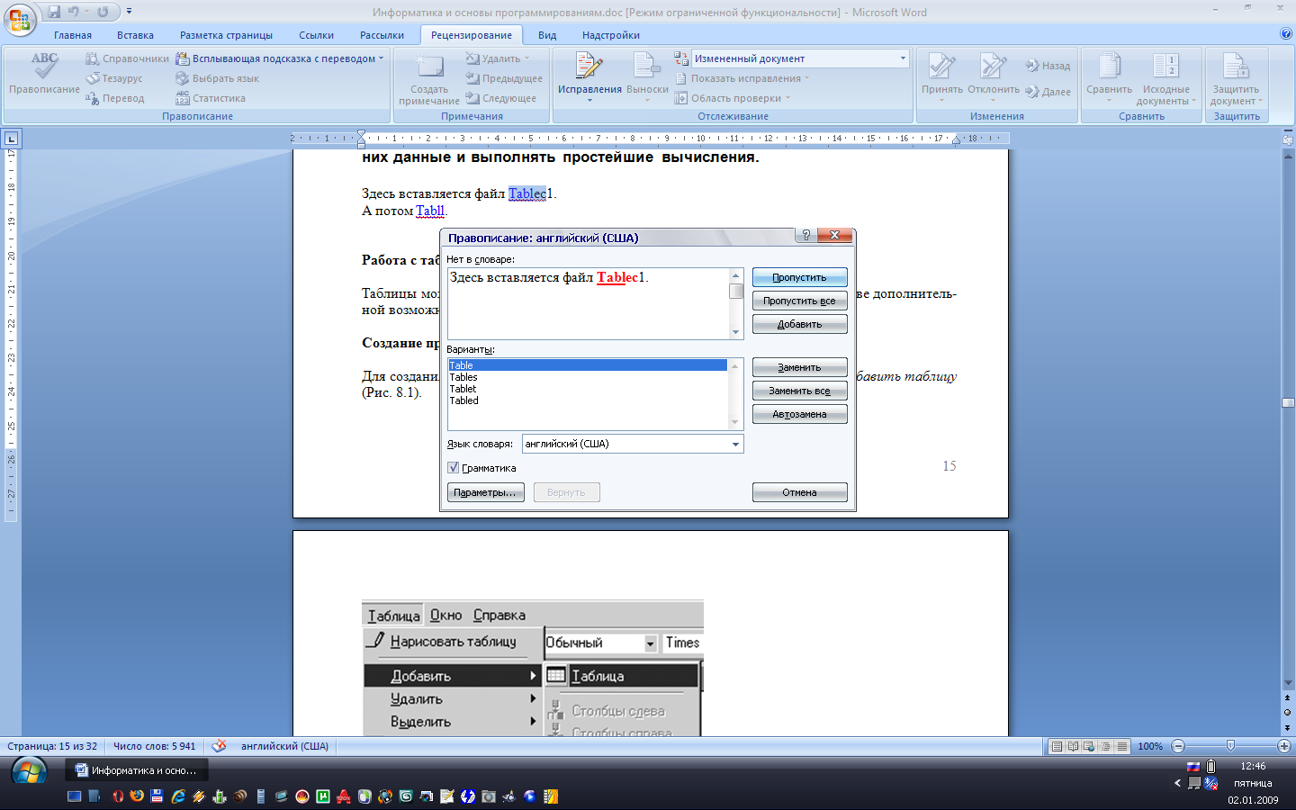Image resolution: width=1296 pixels, height=810 pixels.
Task: Open the Главная tab
Action: (73, 35)
